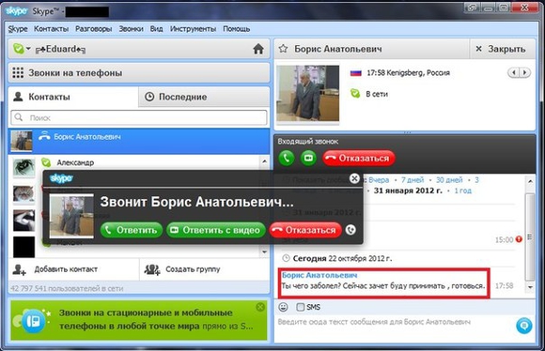This screenshot has height=351, width=545.
Task: Switch to the Последние tab
Action: pyautogui.click(x=204, y=97)
